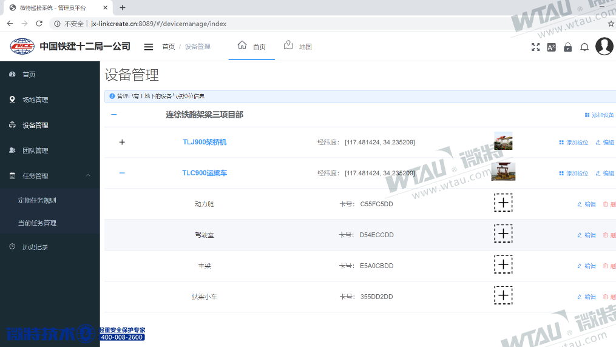Image resolution: width=616 pixels, height=347 pixels.
Task: Click the add-image placeholder for 驾驶室
Action: (503, 234)
